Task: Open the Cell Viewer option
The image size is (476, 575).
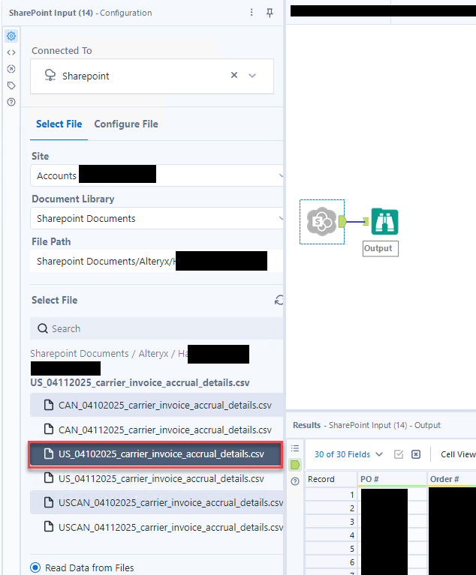Action: (x=459, y=454)
